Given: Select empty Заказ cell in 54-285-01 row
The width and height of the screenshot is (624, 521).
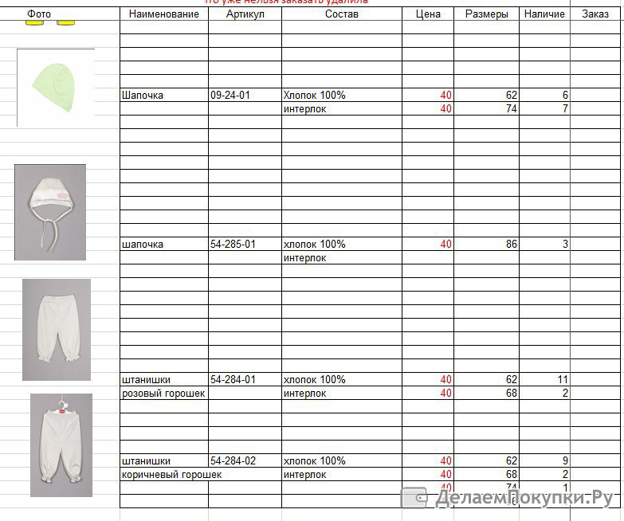Looking at the screenshot, I should click(x=595, y=244).
